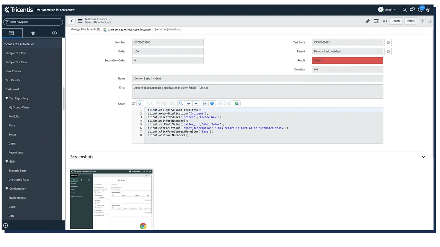Screen dimensions: 440x247
Task: Open Users under Configuration
Action: tap(12, 207)
